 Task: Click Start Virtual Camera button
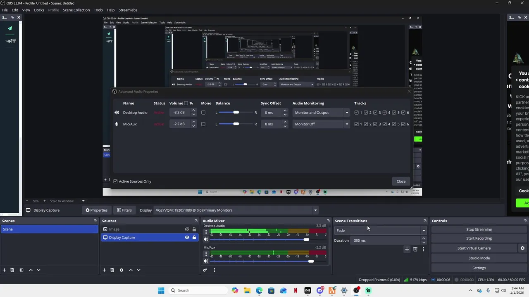[474, 248]
